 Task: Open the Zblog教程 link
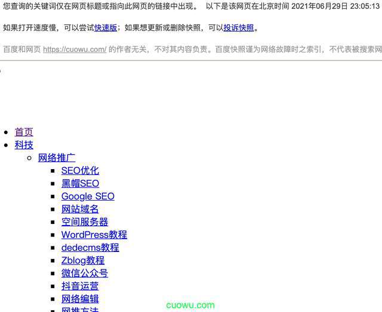pyautogui.click(x=83, y=261)
